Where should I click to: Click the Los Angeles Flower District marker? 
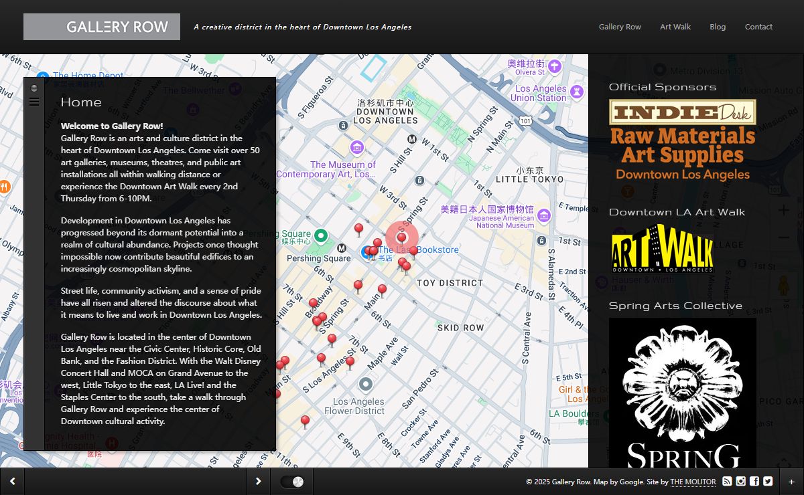(x=365, y=385)
